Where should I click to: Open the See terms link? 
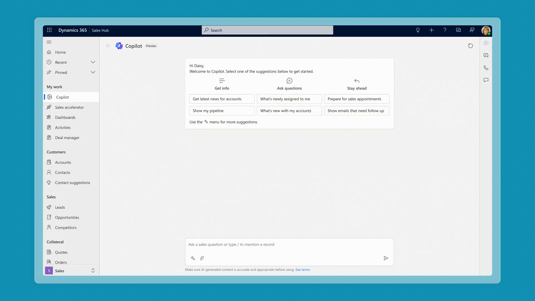pyautogui.click(x=302, y=270)
